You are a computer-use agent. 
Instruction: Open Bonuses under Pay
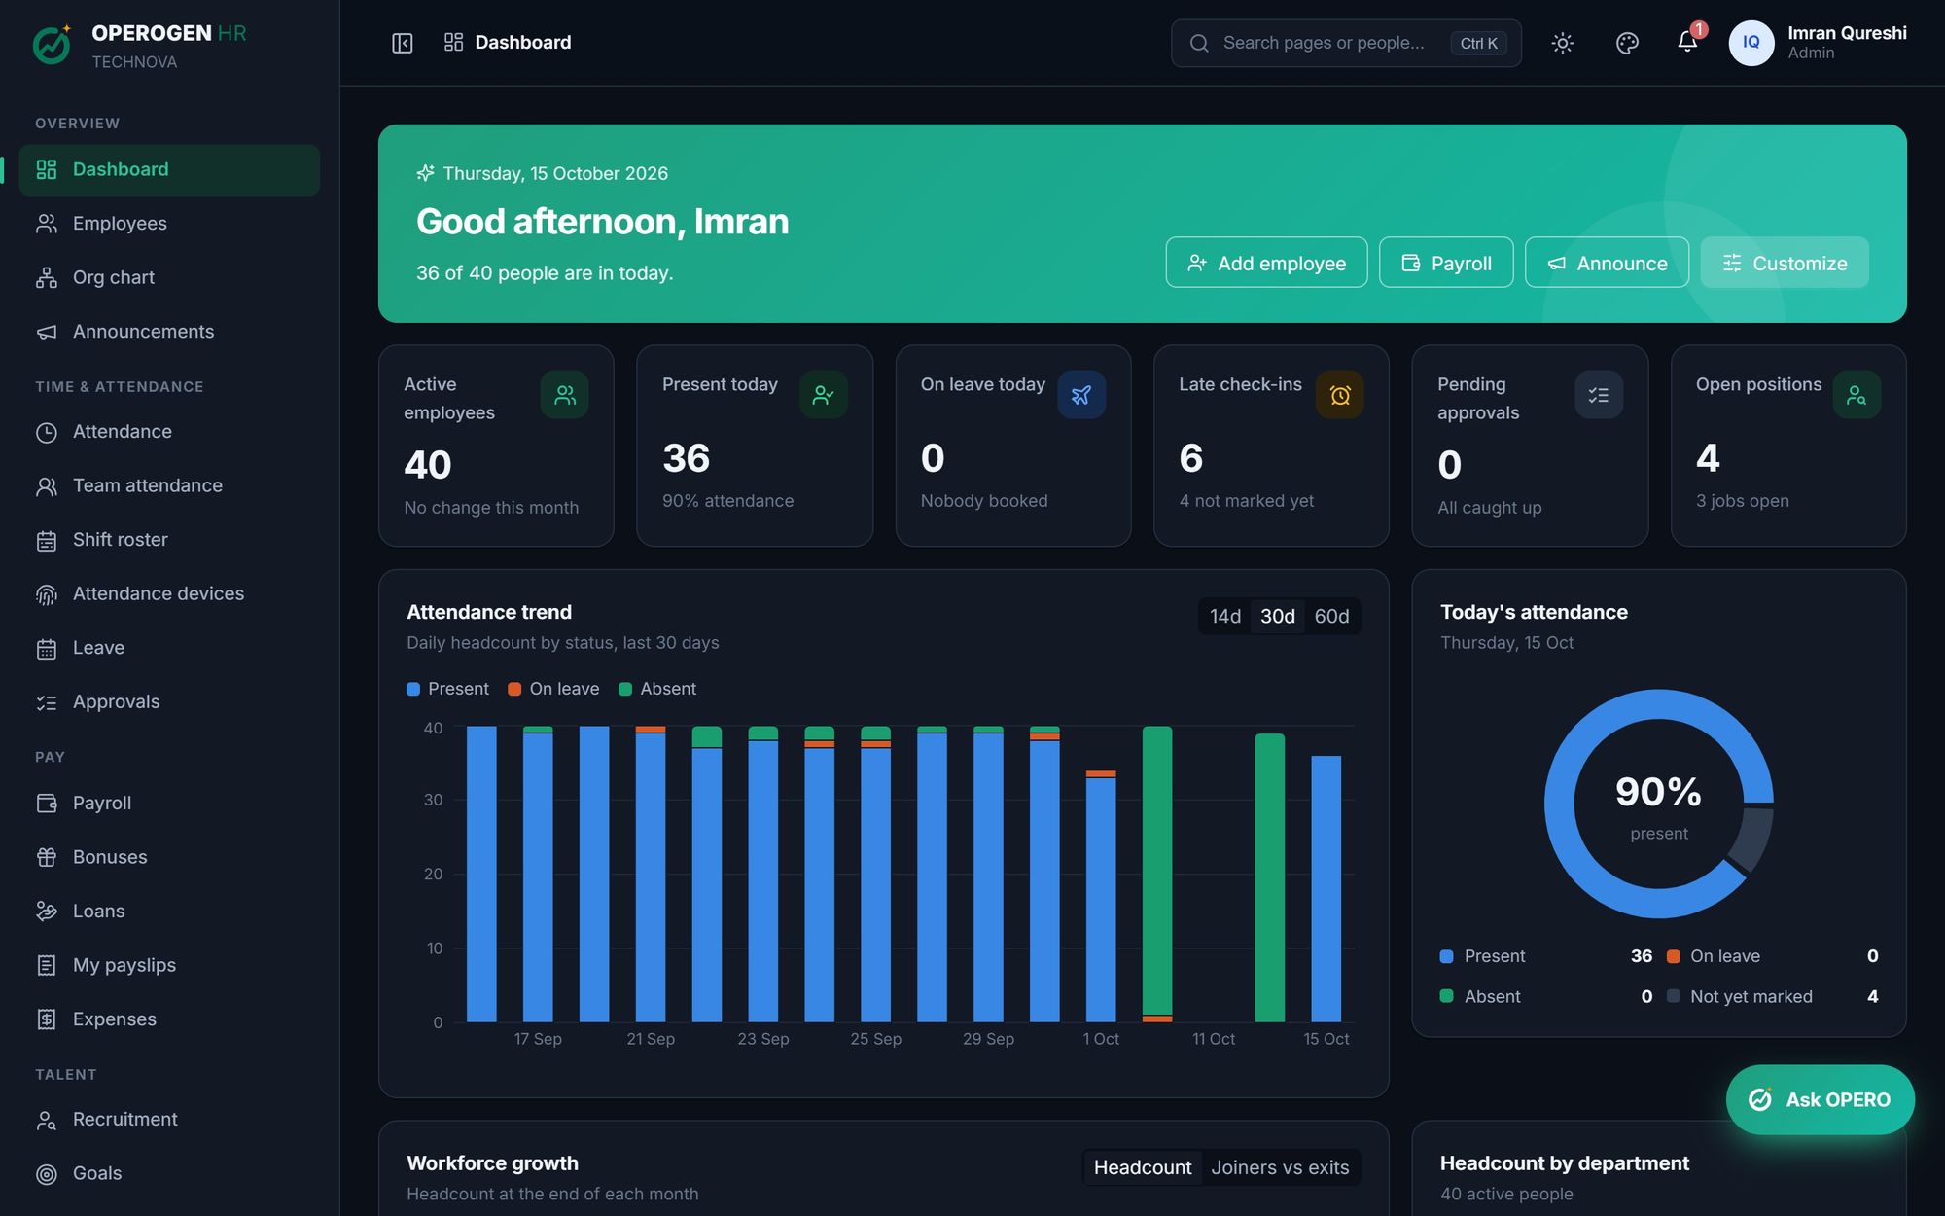pos(169,857)
